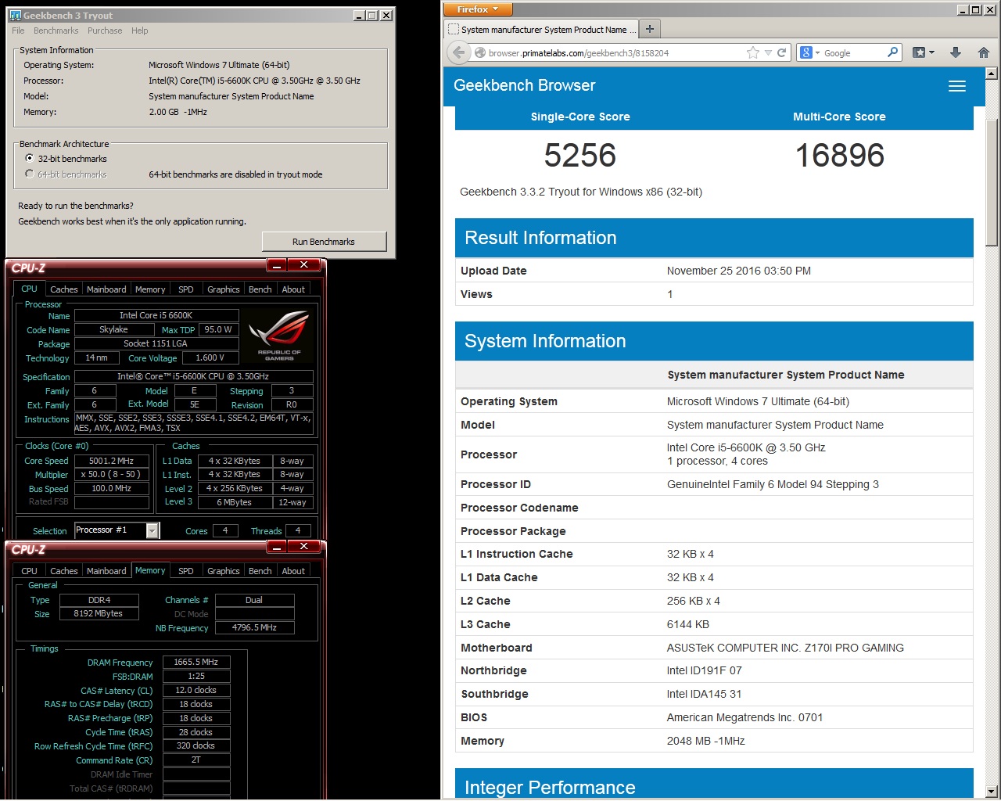
Task: Switch to Caches tab in top CPU-Z
Action: click(x=63, y=289)
